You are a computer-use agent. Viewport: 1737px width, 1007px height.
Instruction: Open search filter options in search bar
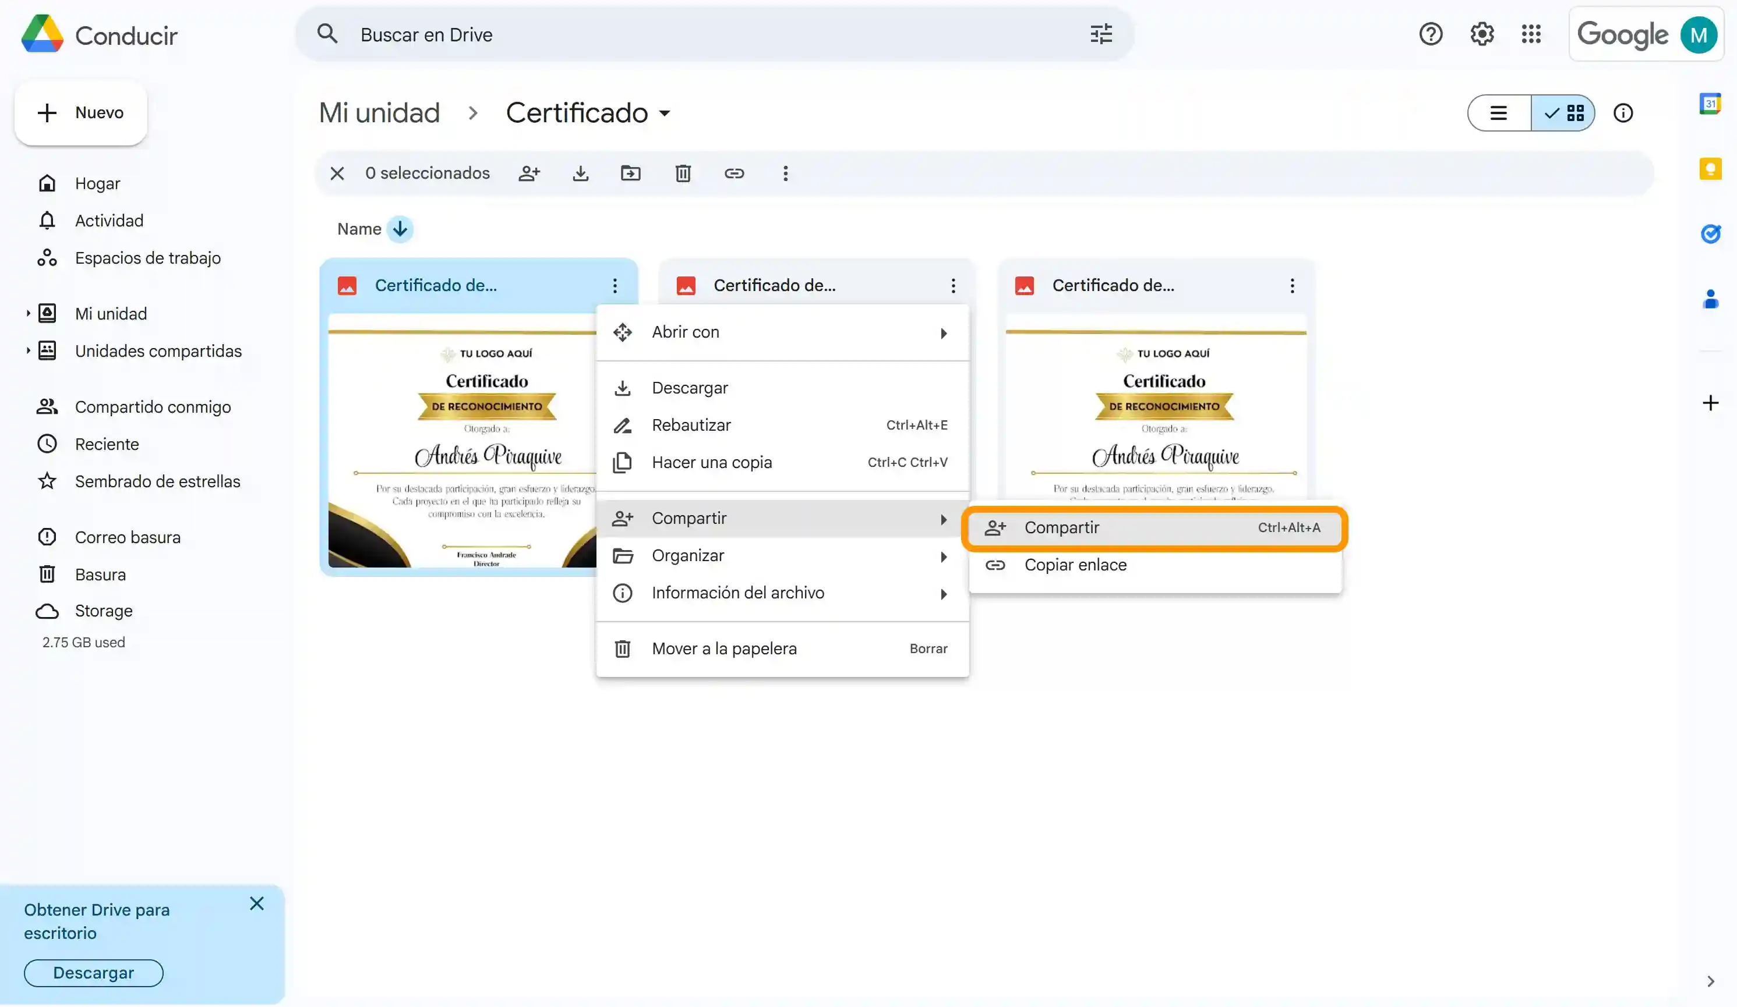1101,34
